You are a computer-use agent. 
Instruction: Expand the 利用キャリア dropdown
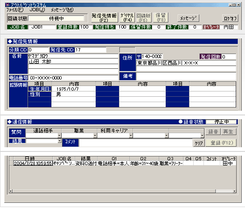pos(131,136)
